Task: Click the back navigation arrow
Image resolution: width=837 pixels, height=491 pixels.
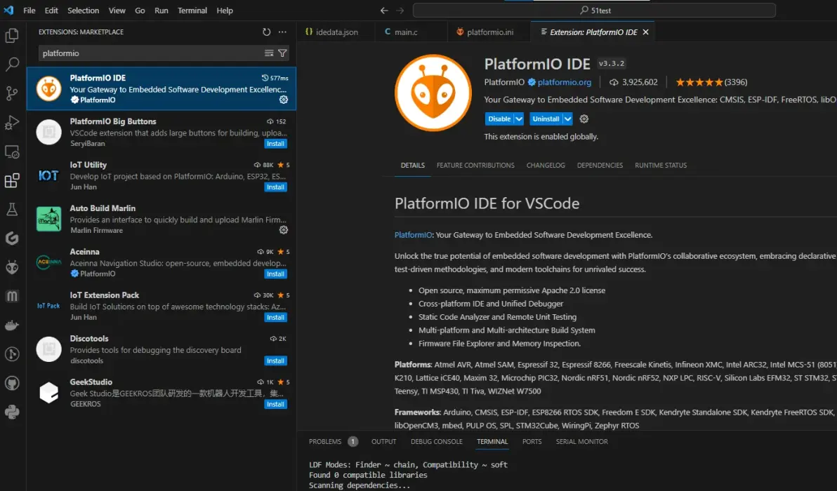Action: pyautogui.click(x=383, y=10)
